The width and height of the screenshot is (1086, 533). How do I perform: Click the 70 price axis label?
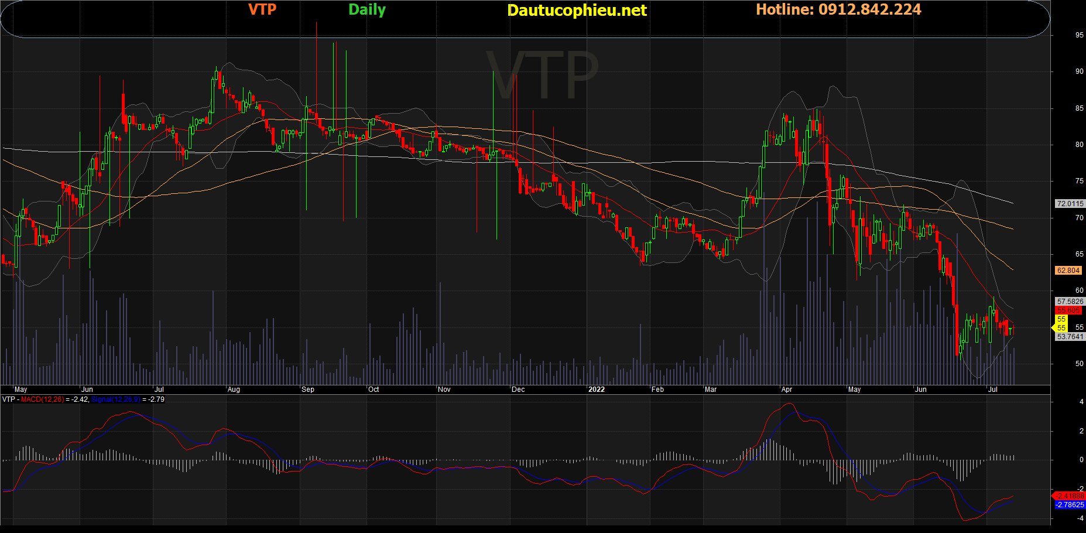tap(1079, 218)
